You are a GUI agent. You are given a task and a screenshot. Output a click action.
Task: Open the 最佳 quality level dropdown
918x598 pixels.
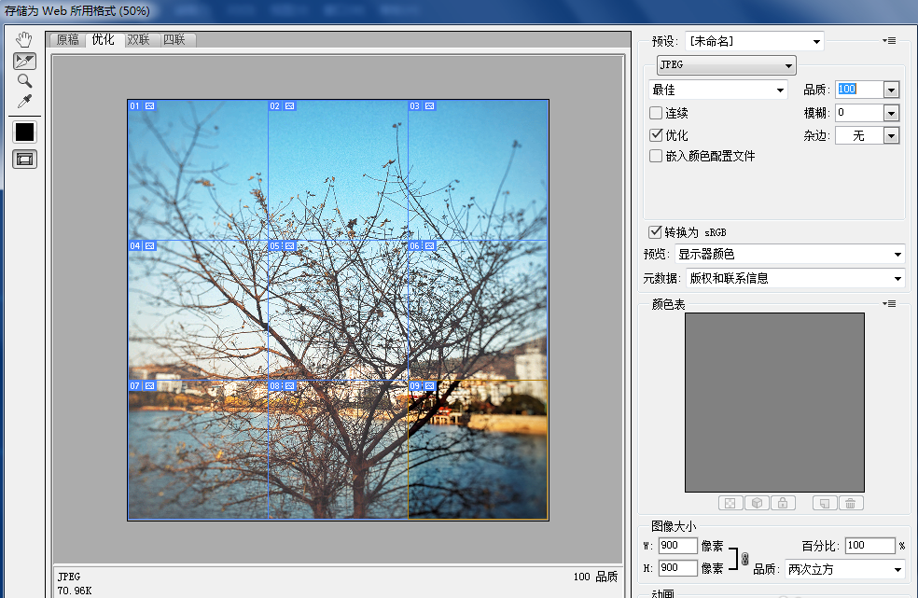tap(717, 90)
